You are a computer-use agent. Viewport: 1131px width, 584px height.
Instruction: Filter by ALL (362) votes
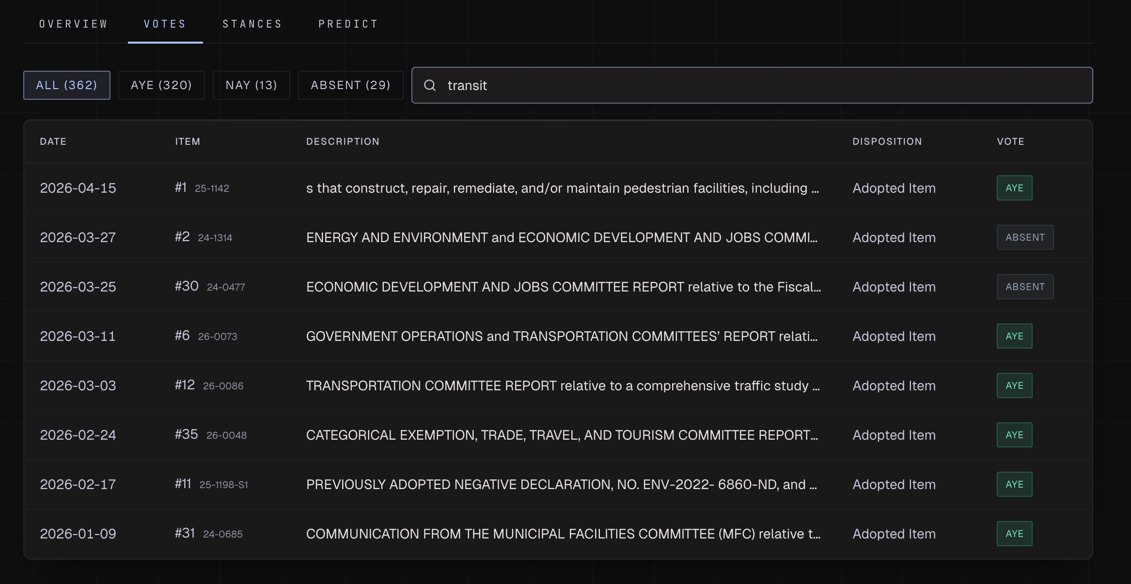[x=67, y=85]
